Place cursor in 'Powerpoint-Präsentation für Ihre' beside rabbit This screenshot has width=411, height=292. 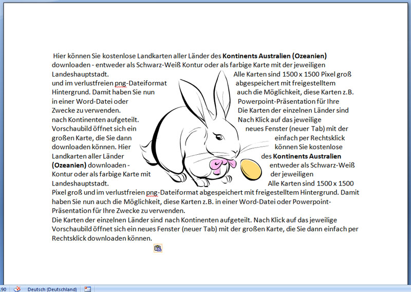(x=287, y=101)
